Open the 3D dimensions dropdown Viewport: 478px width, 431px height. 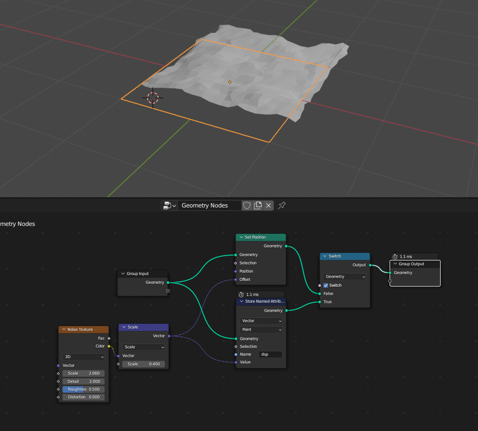pyautogui.click(x=84, y=357)
